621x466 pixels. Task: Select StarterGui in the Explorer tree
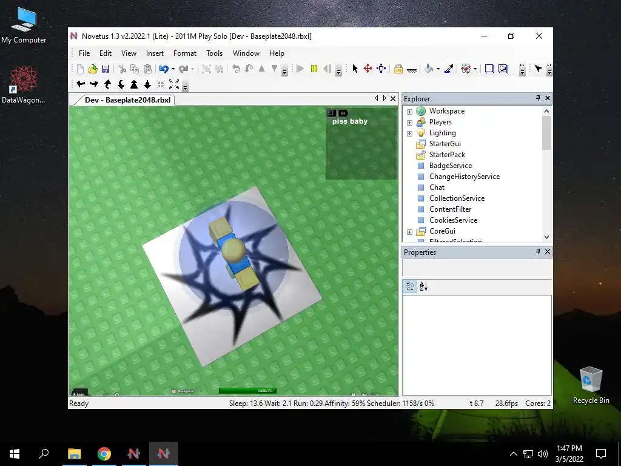(445, 143)
